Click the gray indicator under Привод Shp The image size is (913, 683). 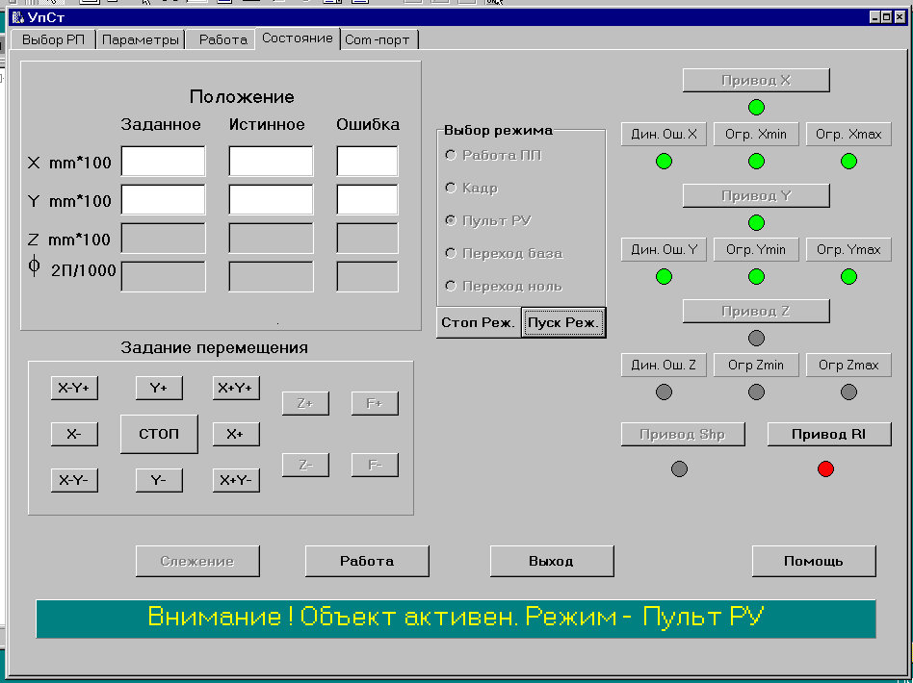point(679,468)
